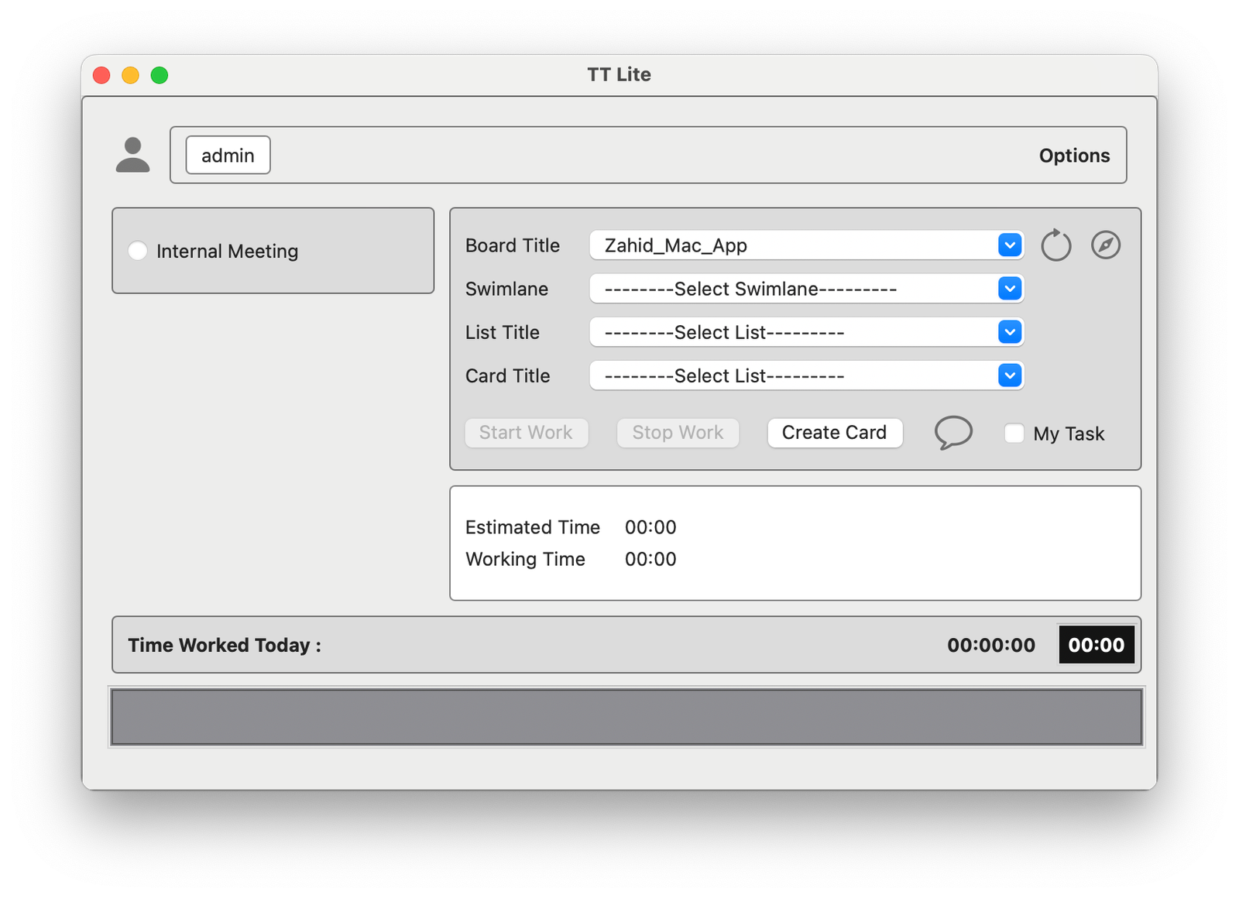1239x898 pixels.
Task: Open comments via the speech bubble icon
Action: pos(953,432)
